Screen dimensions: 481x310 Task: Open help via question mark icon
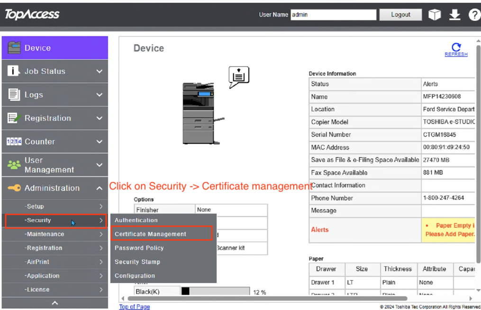[x=474, y=15]
